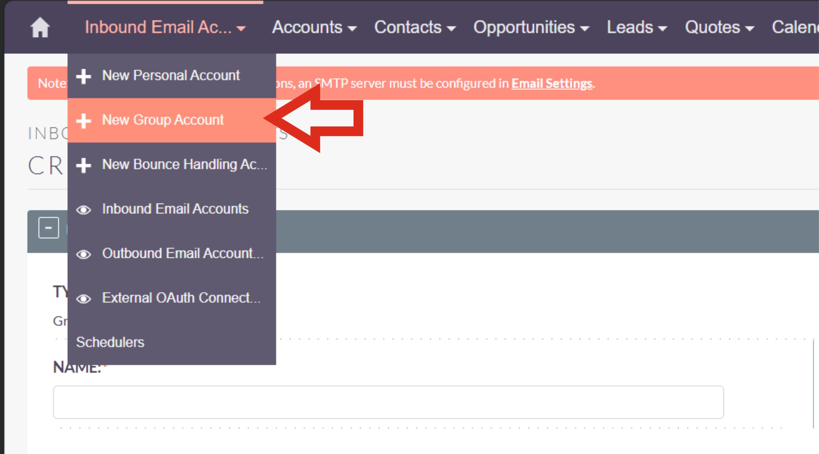Expand the Contacts navigation dropdown
819x454 pixels.
[x=415, y=27]
